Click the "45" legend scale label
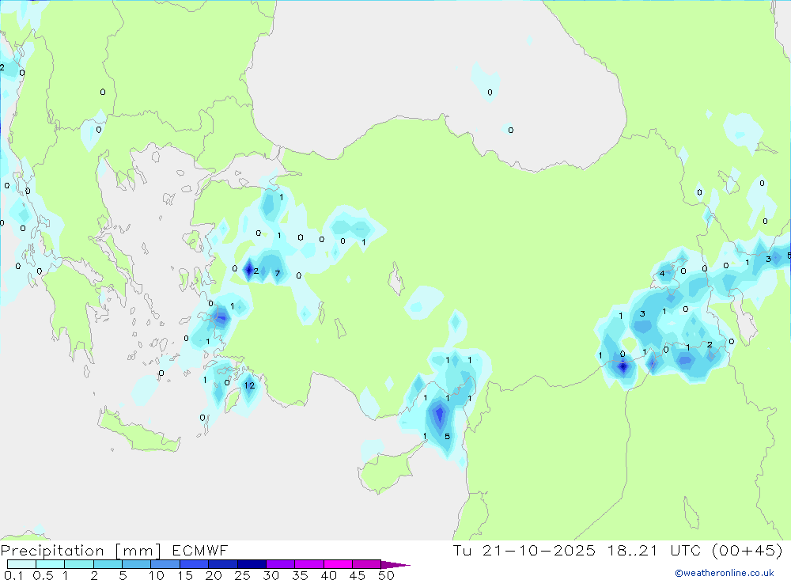 [x=358, y=575]
